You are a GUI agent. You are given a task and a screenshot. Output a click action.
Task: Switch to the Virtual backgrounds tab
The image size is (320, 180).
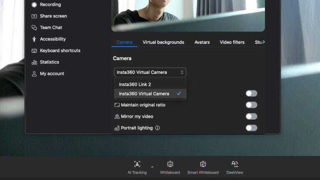163,42
